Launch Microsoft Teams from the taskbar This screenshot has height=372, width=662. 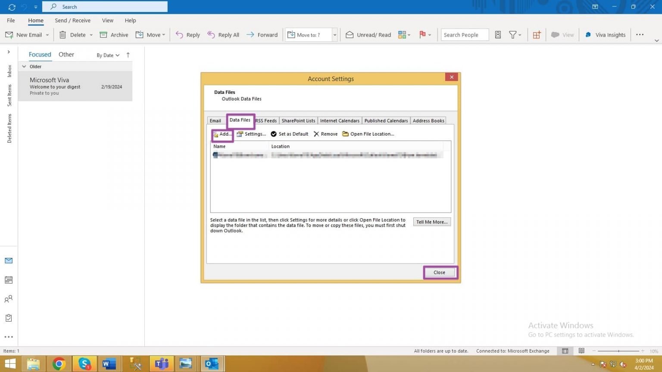pyautogui.click(x=162, y=363)
